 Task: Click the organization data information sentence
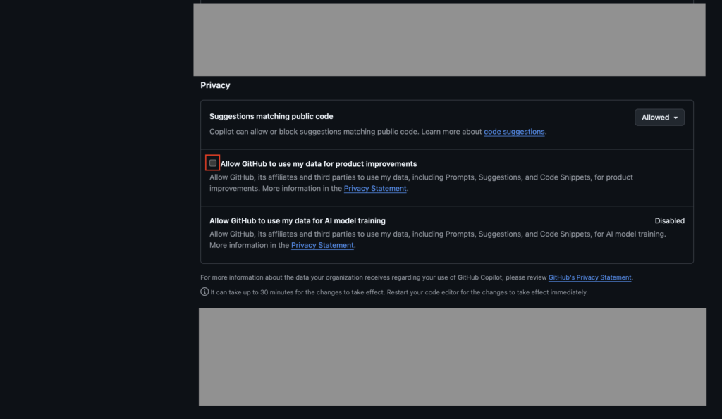374,277
